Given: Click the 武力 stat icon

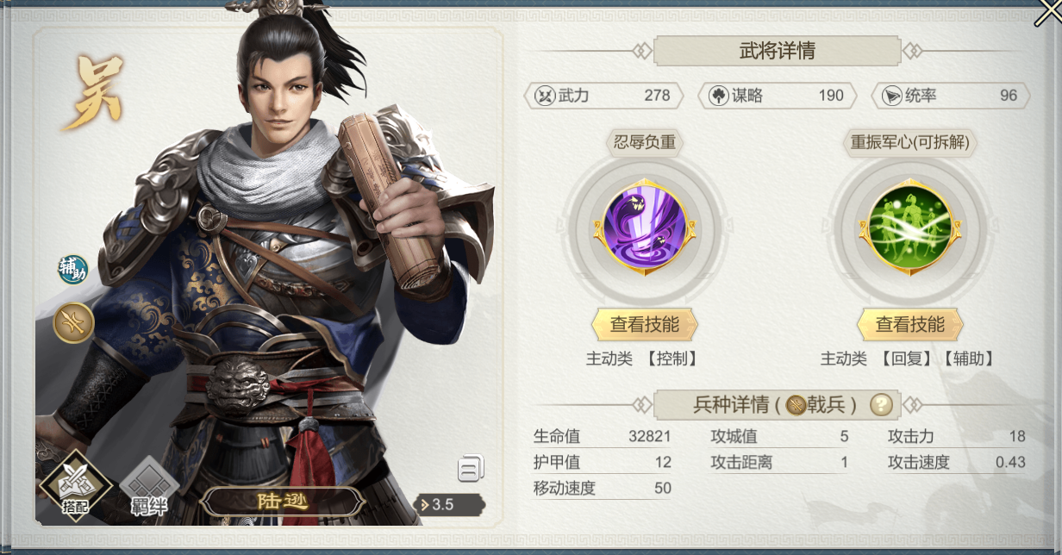Looking at the screenshot, I should (x=544, y=96).
